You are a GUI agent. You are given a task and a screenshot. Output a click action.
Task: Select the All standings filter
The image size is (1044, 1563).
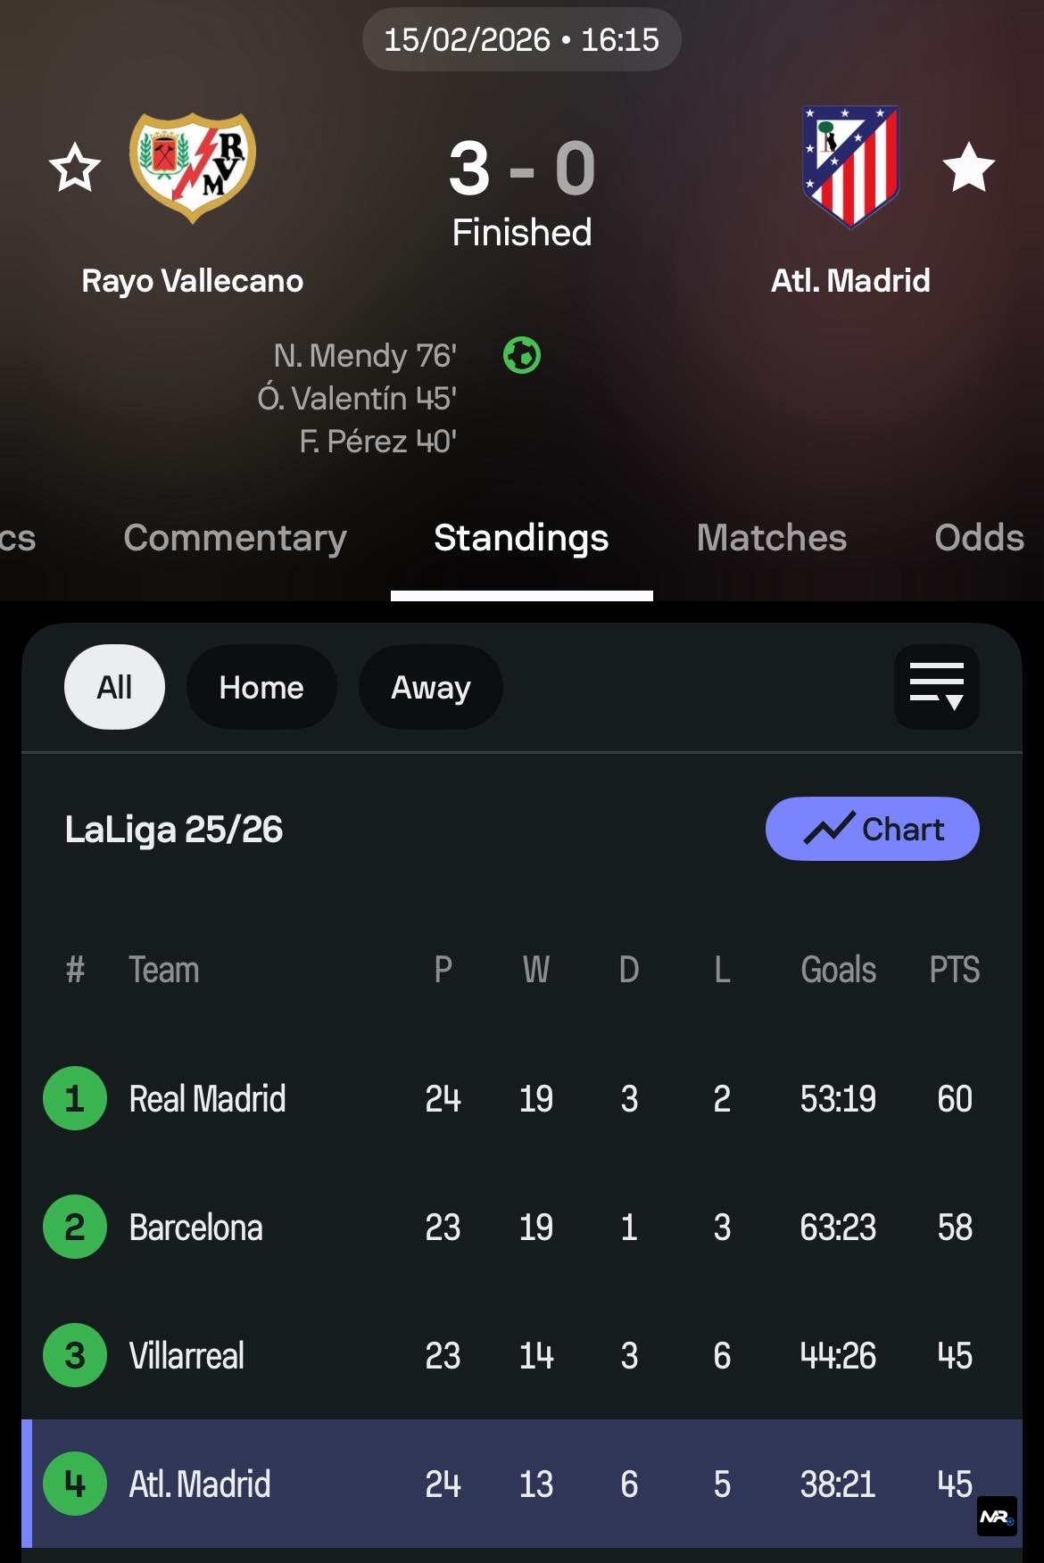114,687
